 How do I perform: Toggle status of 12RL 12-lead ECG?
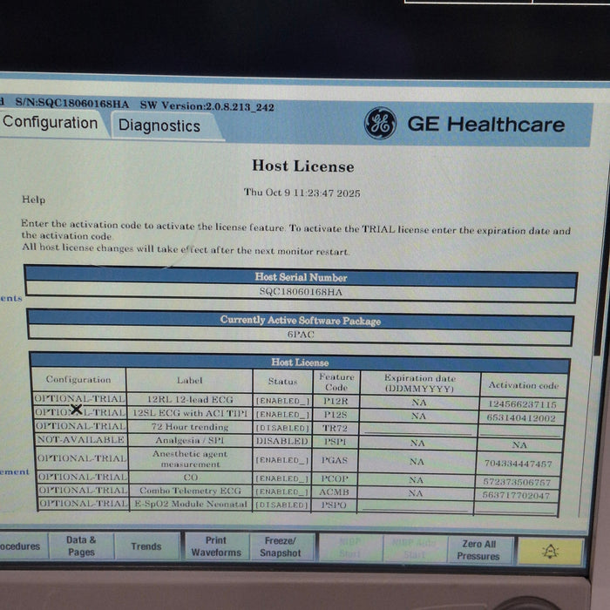pyautogui.click(x=282, y=401)
